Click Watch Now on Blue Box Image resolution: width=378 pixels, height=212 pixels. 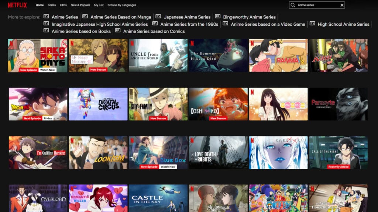pos(168,167)
